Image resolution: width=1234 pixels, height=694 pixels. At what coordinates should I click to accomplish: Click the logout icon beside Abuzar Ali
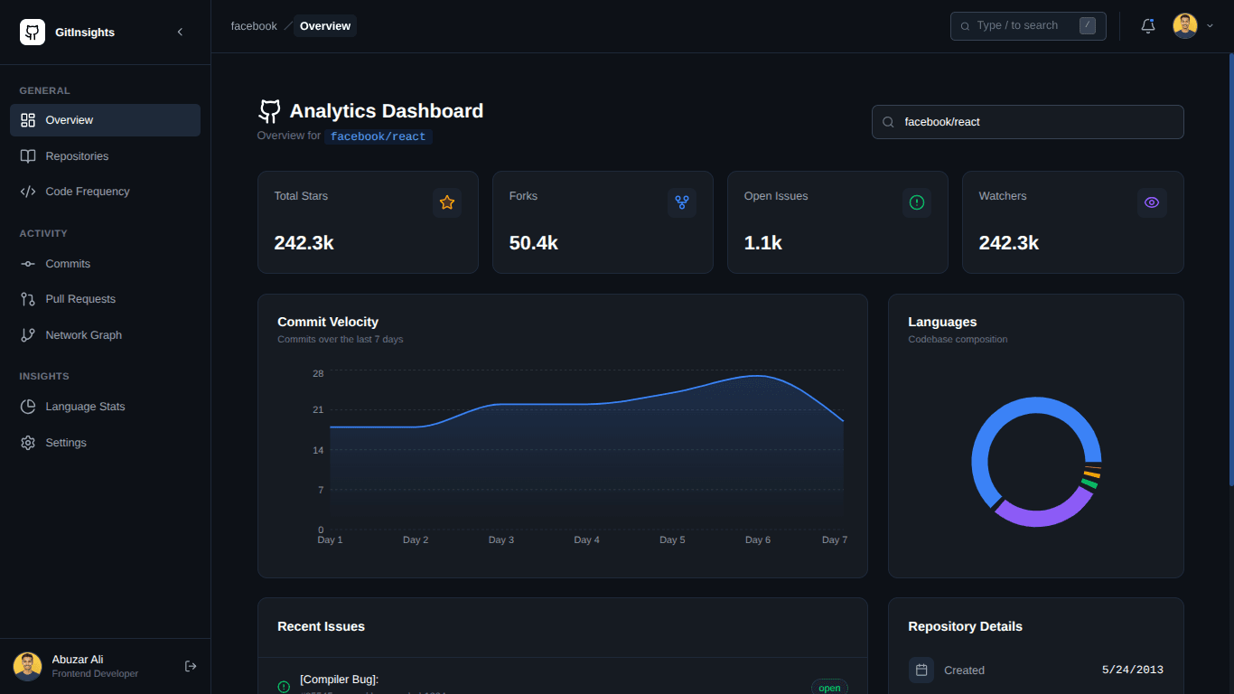pyautogui.click(x=191, y=666)
